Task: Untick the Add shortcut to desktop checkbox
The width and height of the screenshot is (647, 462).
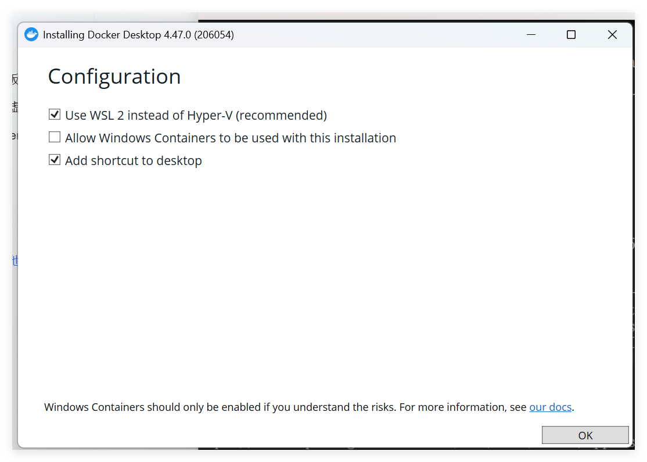Action: 55,160
